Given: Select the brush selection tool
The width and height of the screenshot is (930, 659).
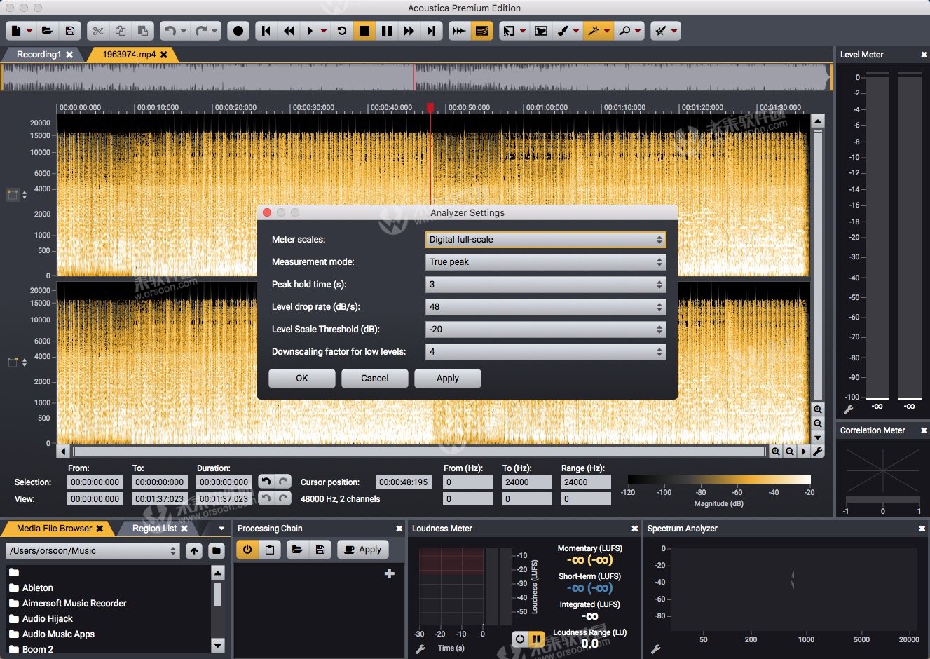Looking at the screenshot, I should point(563,31).
